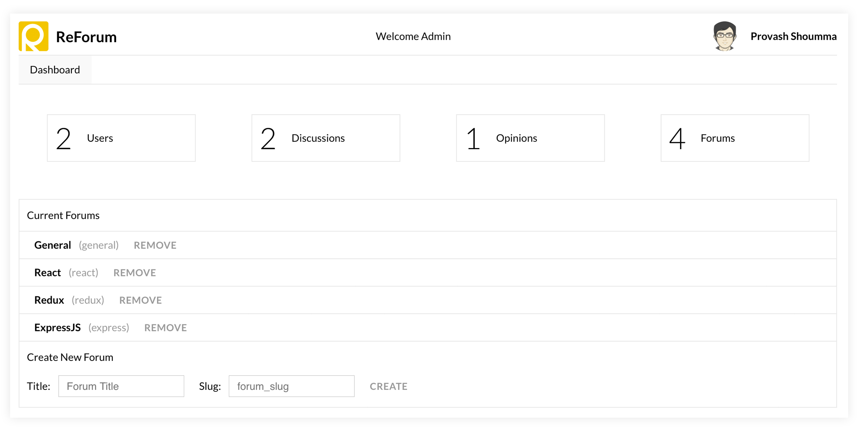859x432 pixels.
Task: Focus the Forum Title input field
Action: pyautogui.click(x=121, y=386)
